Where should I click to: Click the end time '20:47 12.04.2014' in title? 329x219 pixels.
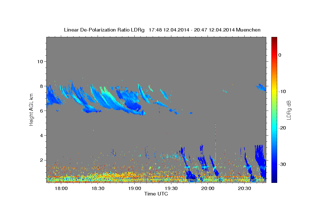214,30
